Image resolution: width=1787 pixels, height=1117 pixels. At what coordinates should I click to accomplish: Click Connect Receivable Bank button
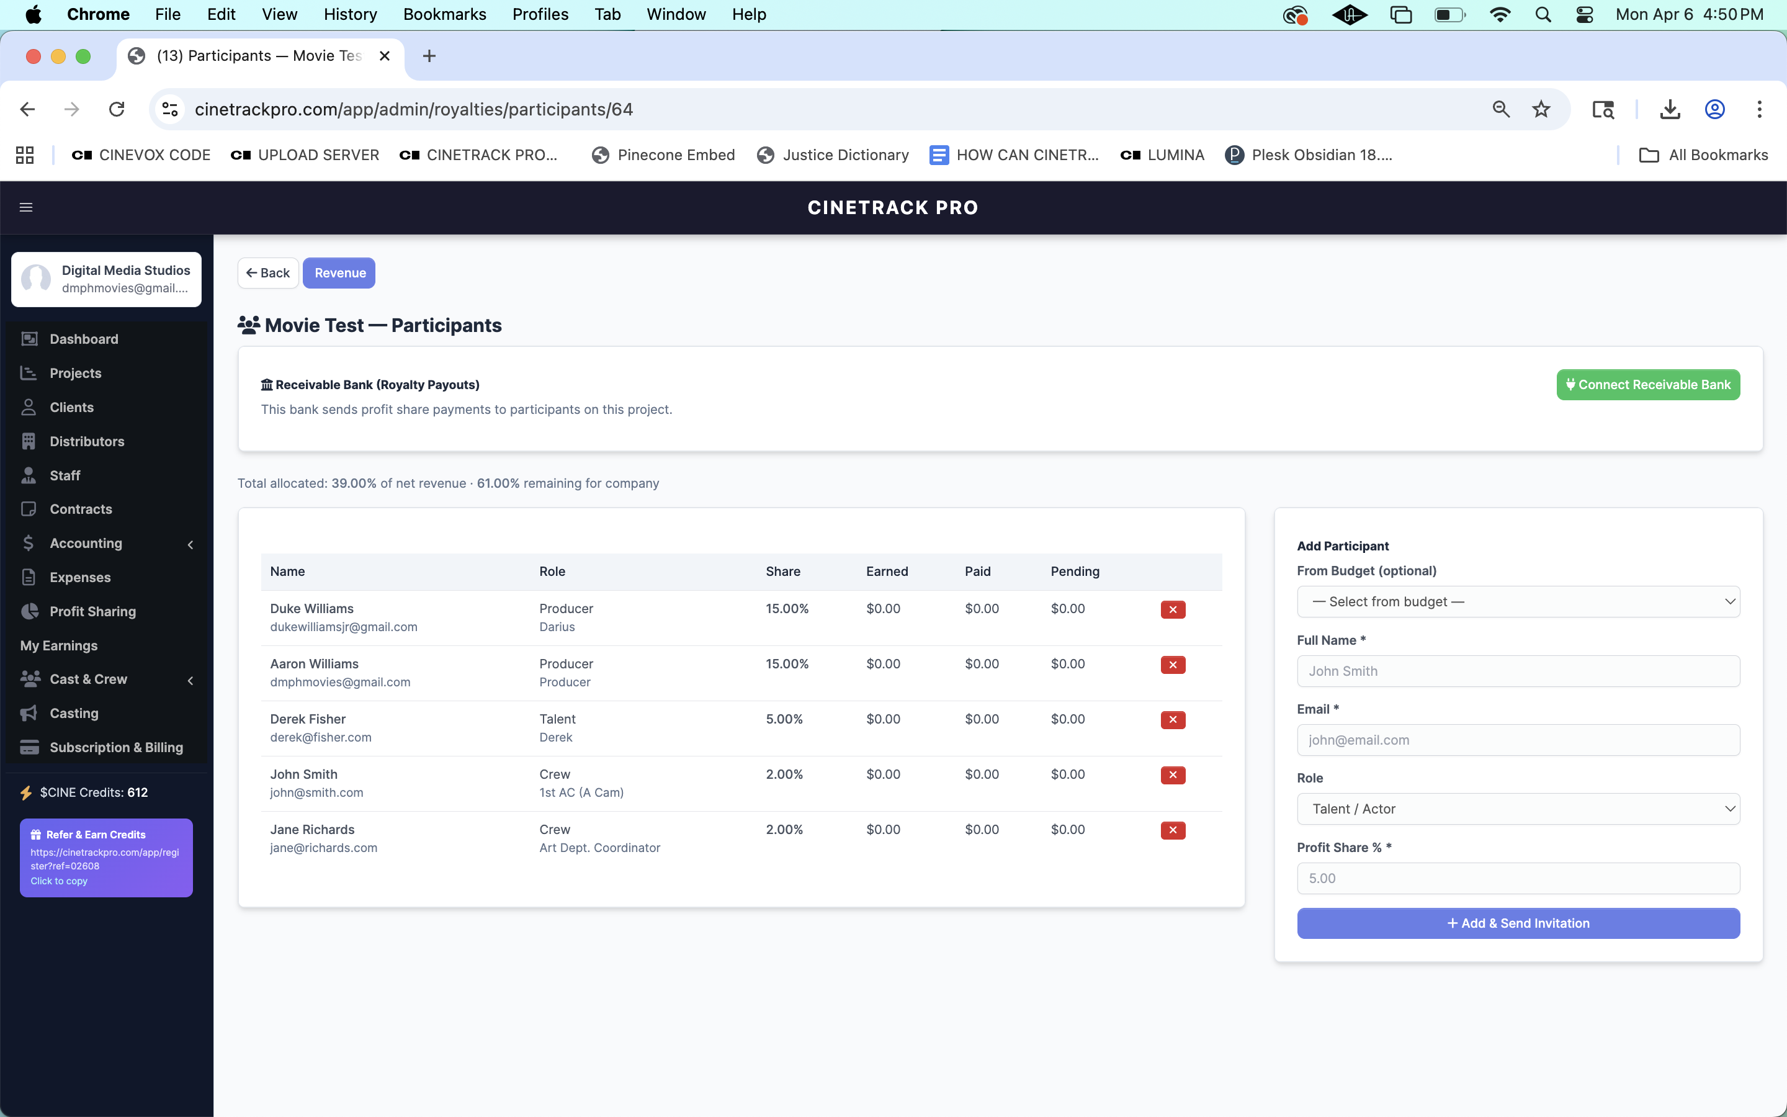point(1647,385)
